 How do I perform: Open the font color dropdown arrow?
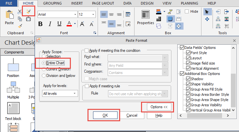tap(75, 24)
